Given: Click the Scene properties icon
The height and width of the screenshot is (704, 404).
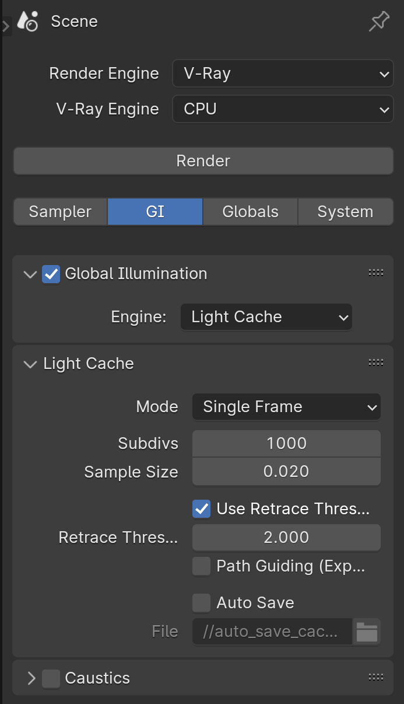Looking at the screenshot, I should (27, 22).
